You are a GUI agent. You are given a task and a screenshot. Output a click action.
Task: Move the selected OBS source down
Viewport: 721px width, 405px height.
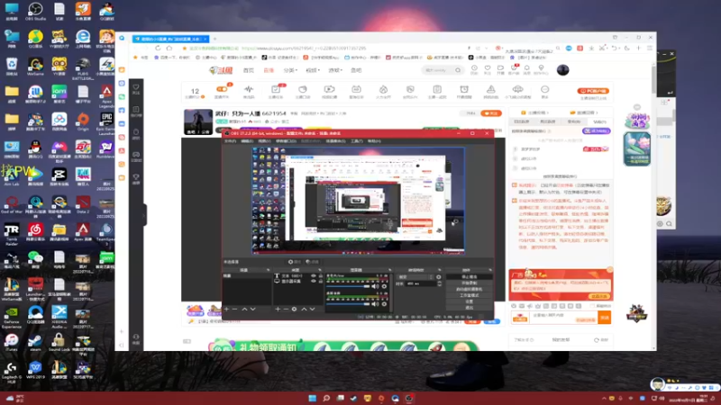point(312,309)
